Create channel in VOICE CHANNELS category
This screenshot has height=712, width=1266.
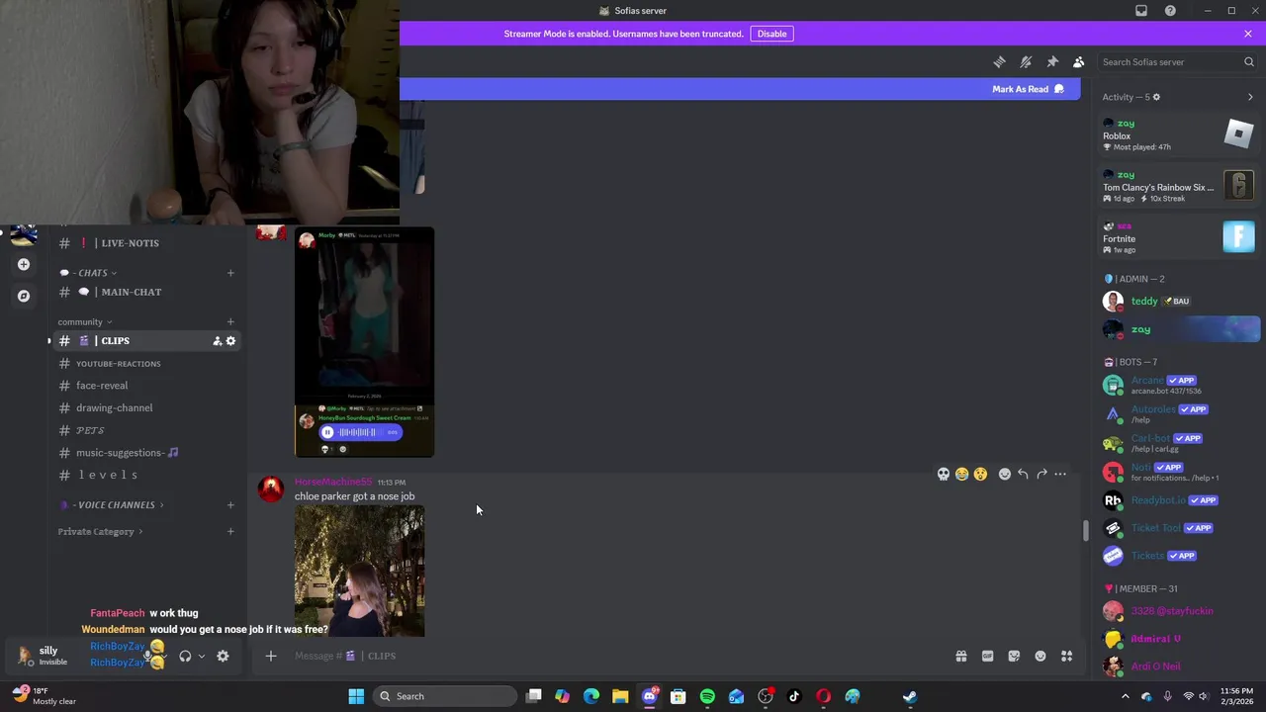pos(230,505)
